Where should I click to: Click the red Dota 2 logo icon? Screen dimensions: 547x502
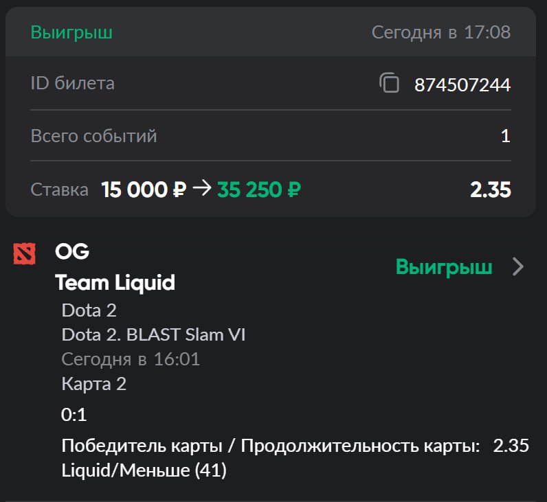tap(25, 253)
